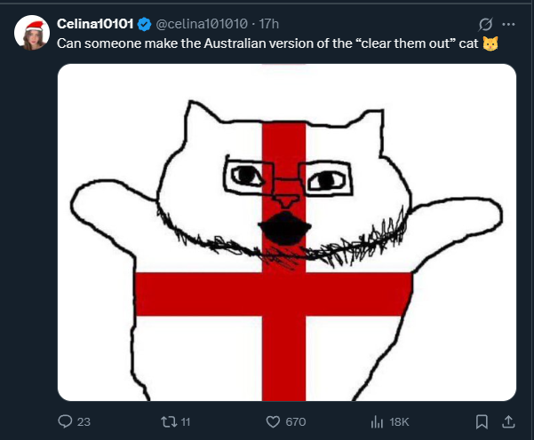Viewport: 534px width, 440px height.
Task: Open Celina10101's profile picture
Action: tap(31, 34)
